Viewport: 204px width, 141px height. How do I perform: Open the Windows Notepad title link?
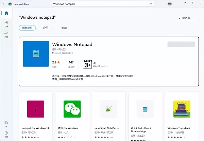(72, 44)
